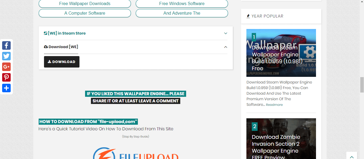
Task: Click the 'SHARE IT OR AT LEAST LEAVE A COMMENT' banner
Action: click(x=136, y=101)
